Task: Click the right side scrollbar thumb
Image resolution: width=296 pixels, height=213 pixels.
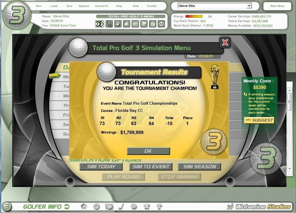Action: coord(289,102)
